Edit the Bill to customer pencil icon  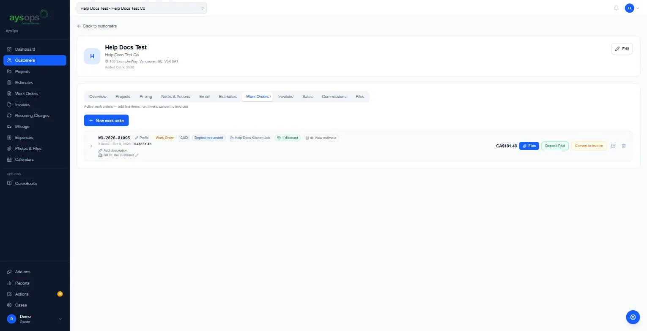pos(137,155)
